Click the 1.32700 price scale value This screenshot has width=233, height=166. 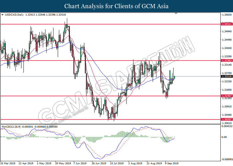(227, 73)
